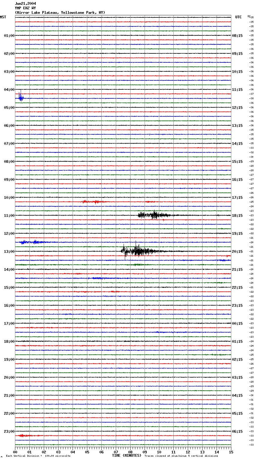This screenshot has width=255, height=460.
Task: Select the "18:00" MST time label
Action: click(x=9, y=342)
